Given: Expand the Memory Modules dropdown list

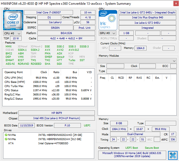Looking at the screenshot, I should pyautogui.click(x=174, y=61).
